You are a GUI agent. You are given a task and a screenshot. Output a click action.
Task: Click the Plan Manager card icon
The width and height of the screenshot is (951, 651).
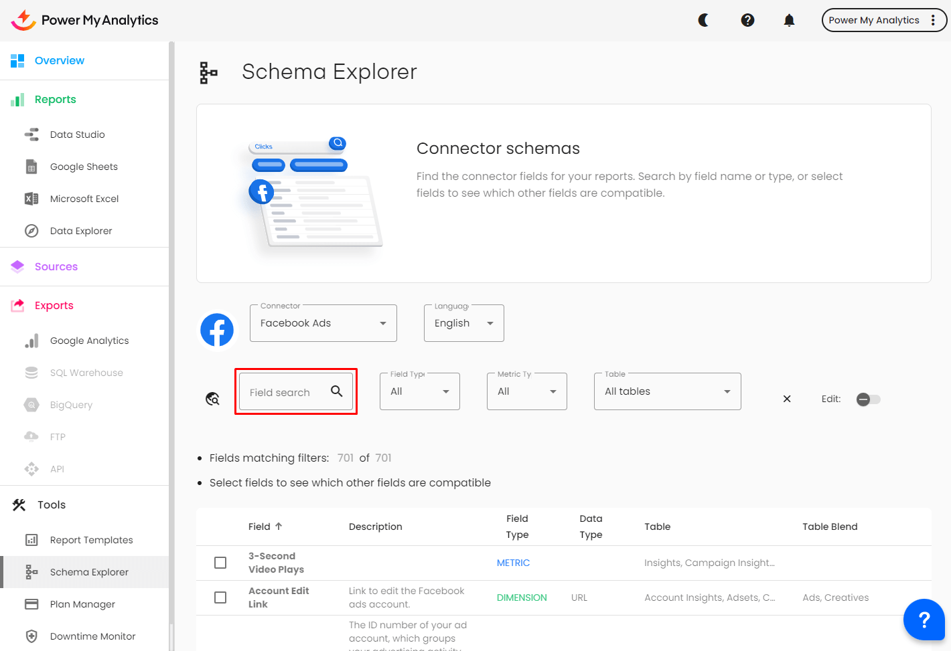tap(31, 604)
